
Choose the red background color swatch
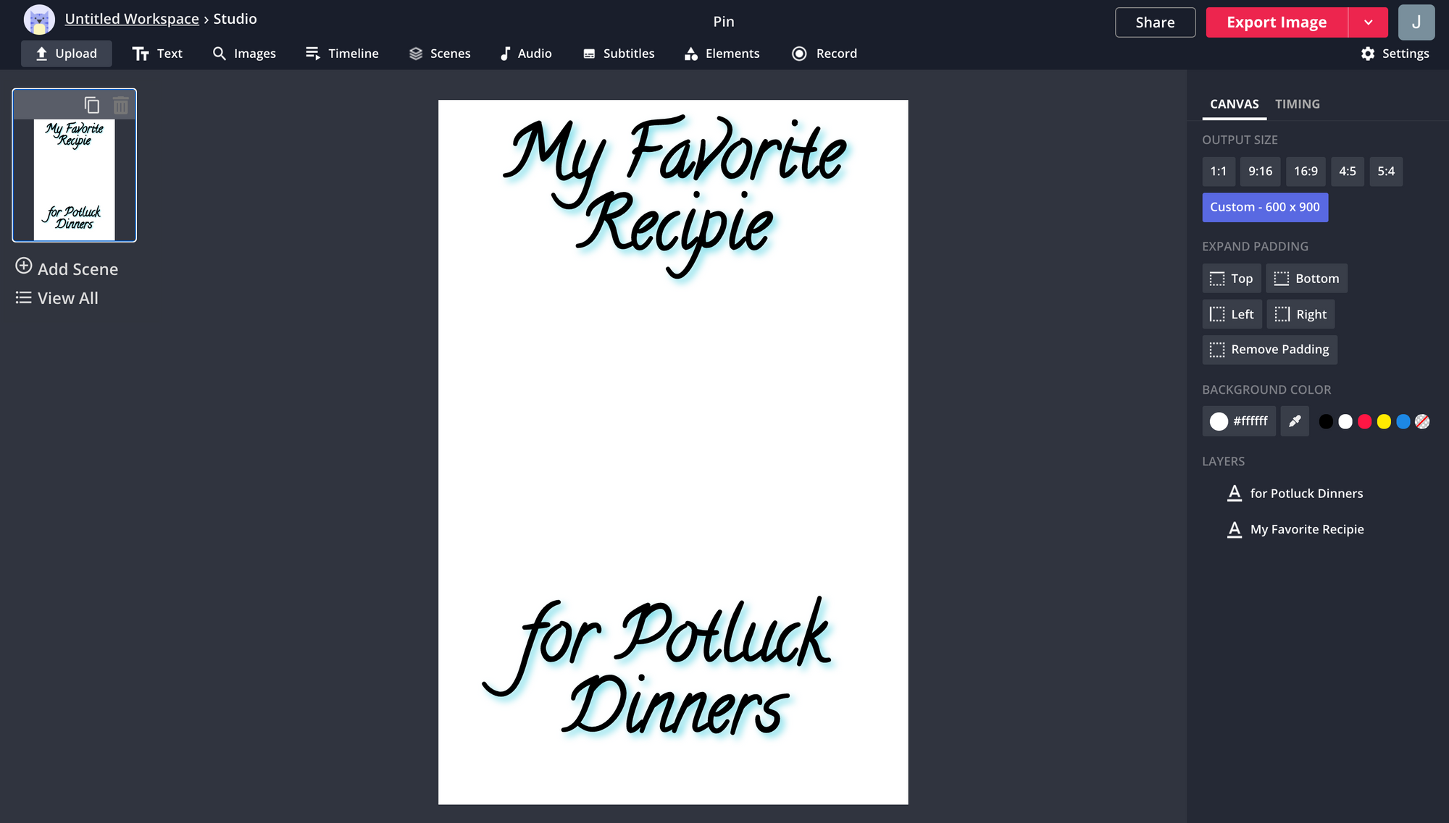(x=1364, y=421)
